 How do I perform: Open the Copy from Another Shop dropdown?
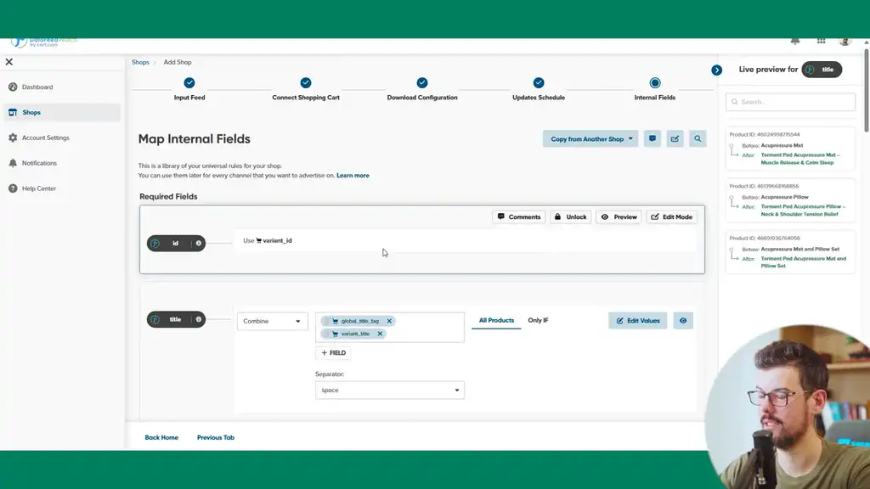click(x=592, y=138)
